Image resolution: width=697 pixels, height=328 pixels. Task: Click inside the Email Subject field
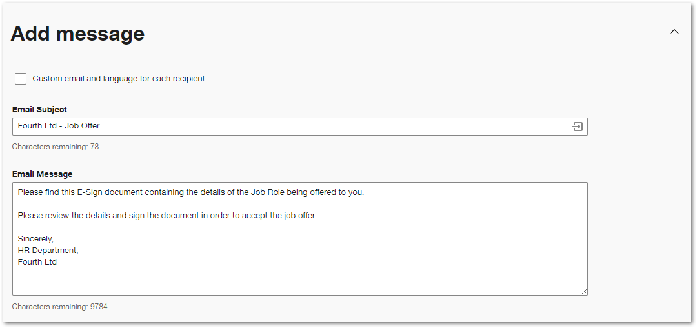tap(300, 127)
